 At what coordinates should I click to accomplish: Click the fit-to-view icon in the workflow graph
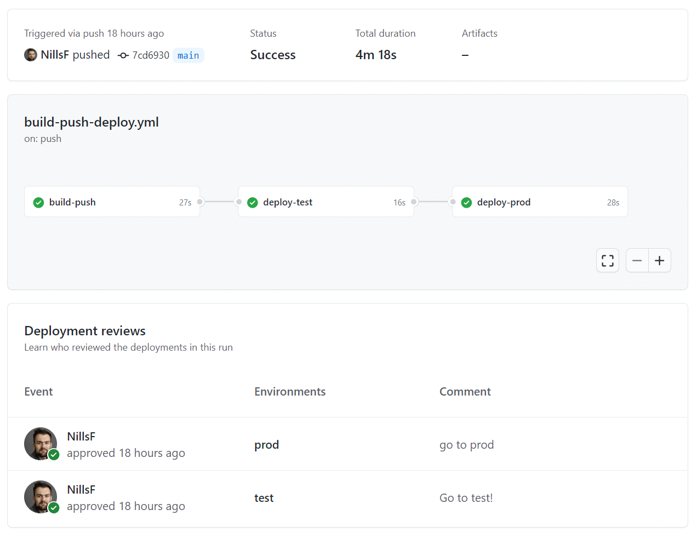607,260
